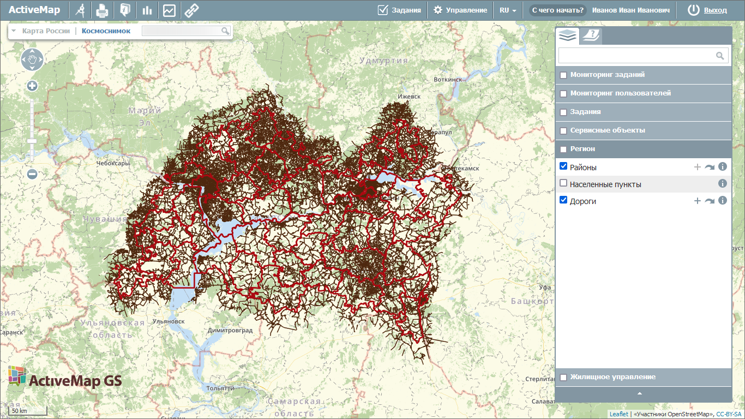The height and width of the screenshot is (419, 745).
Task: Click the Выход logout link
Action: (715, 10)
